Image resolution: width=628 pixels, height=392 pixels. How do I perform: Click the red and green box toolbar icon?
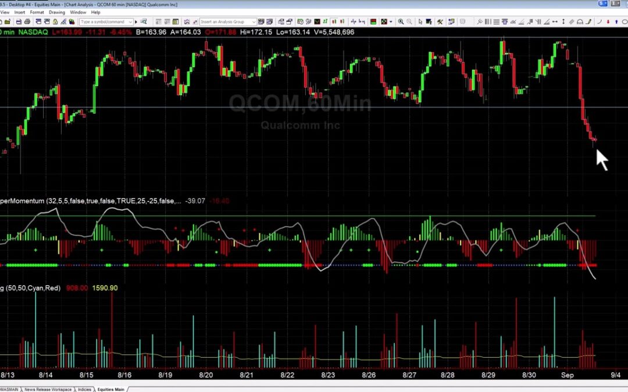click(373, 21)
